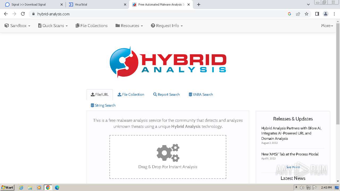This screenshot has width=340, height=191.
Task: Open File Explorer from taskbar
Action: (x=30, y=188)
